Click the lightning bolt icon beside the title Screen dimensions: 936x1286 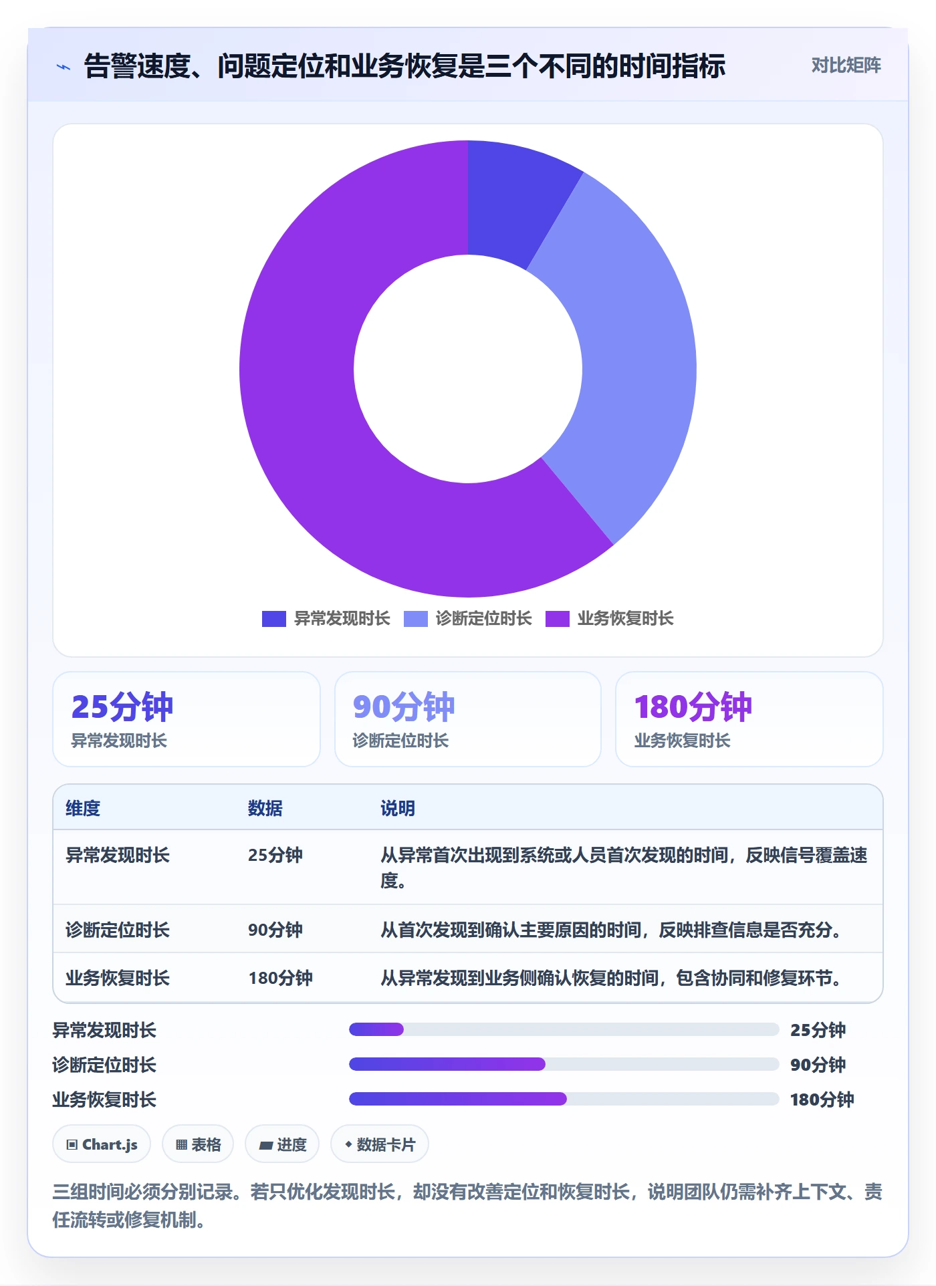coord(64,67)
